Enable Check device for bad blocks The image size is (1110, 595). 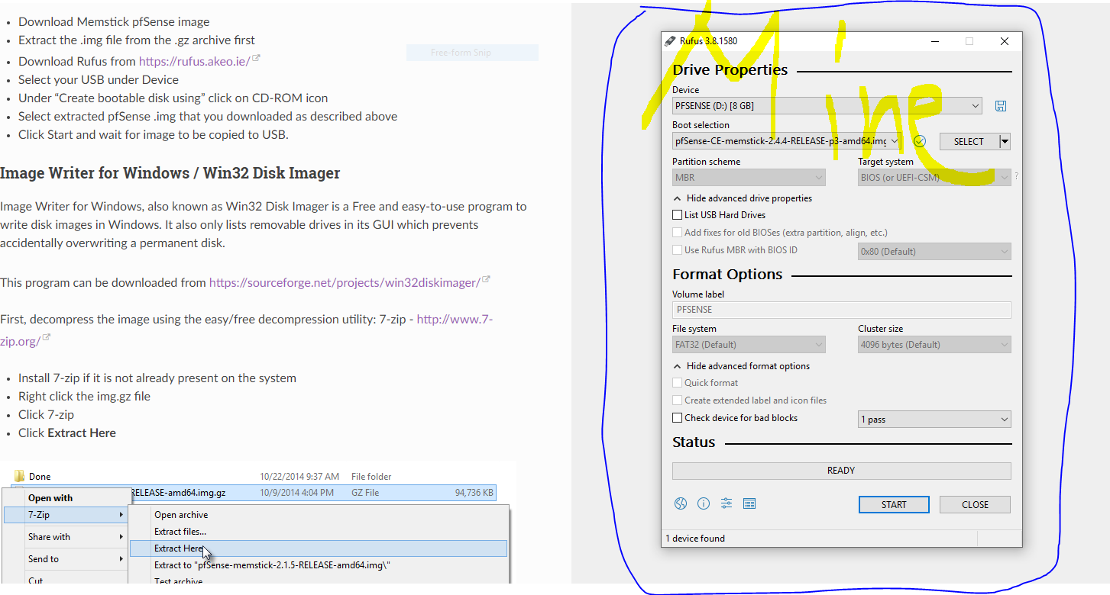677,418
